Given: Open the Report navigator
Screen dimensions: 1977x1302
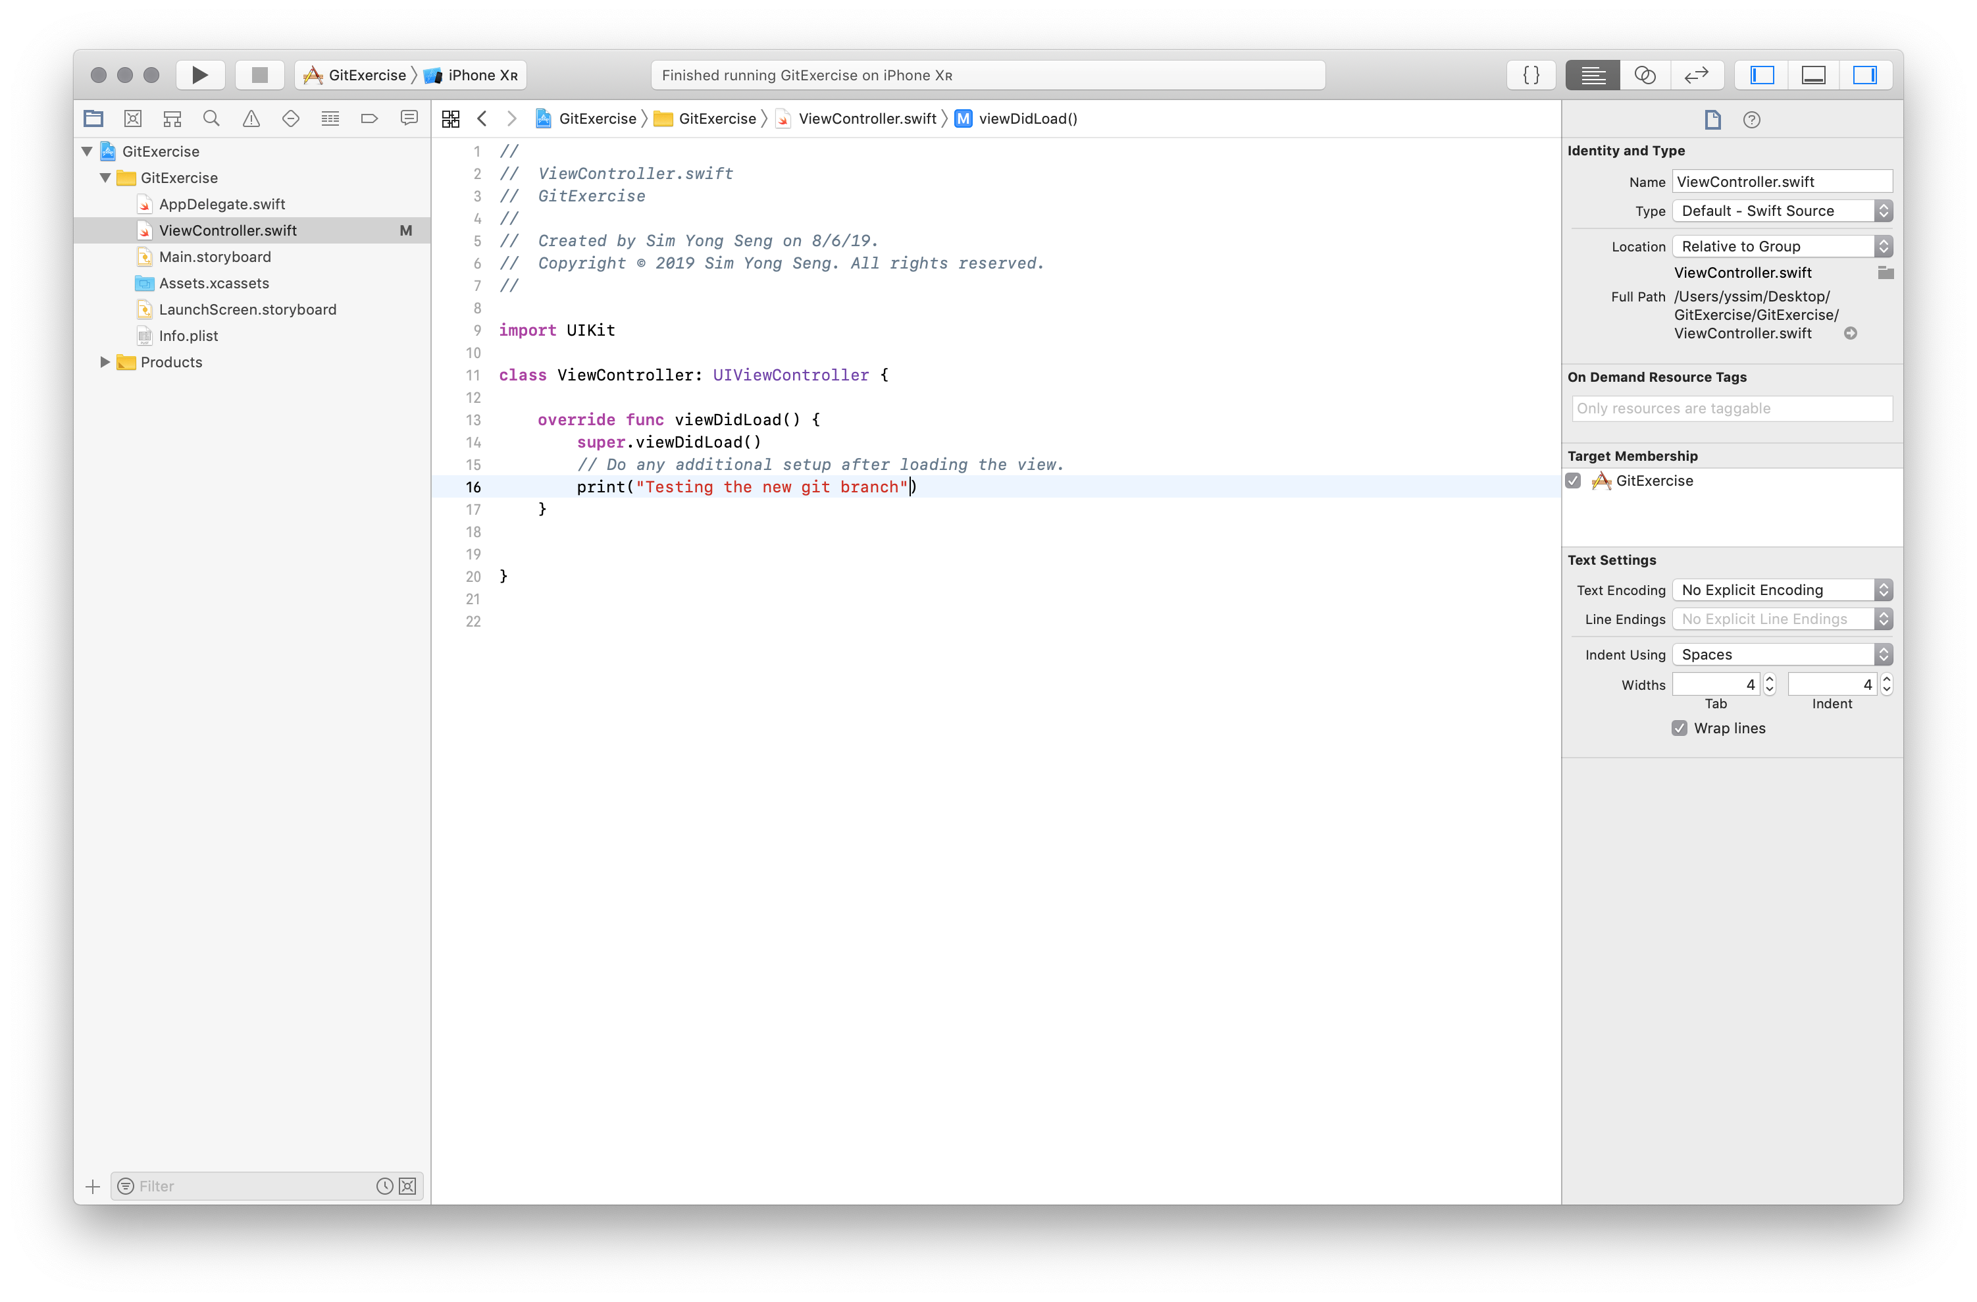Looking at the screenshot, I should click(409, 119).
